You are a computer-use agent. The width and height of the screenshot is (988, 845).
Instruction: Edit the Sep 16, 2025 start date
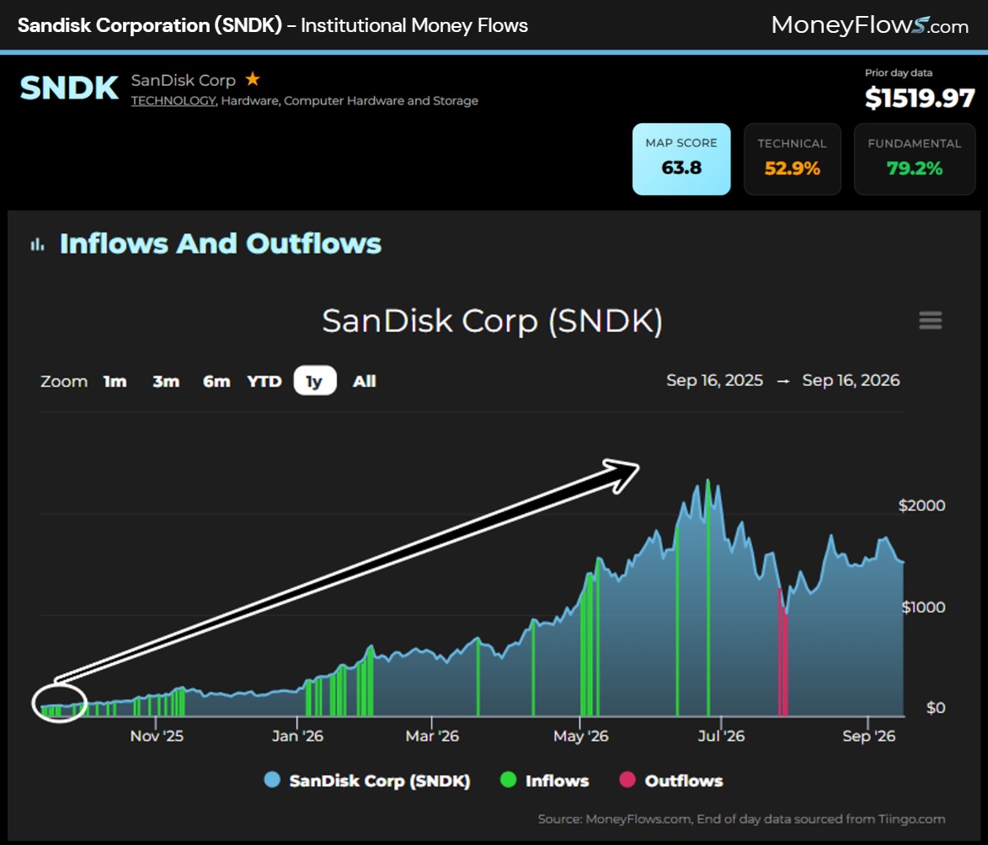(714, 380)
